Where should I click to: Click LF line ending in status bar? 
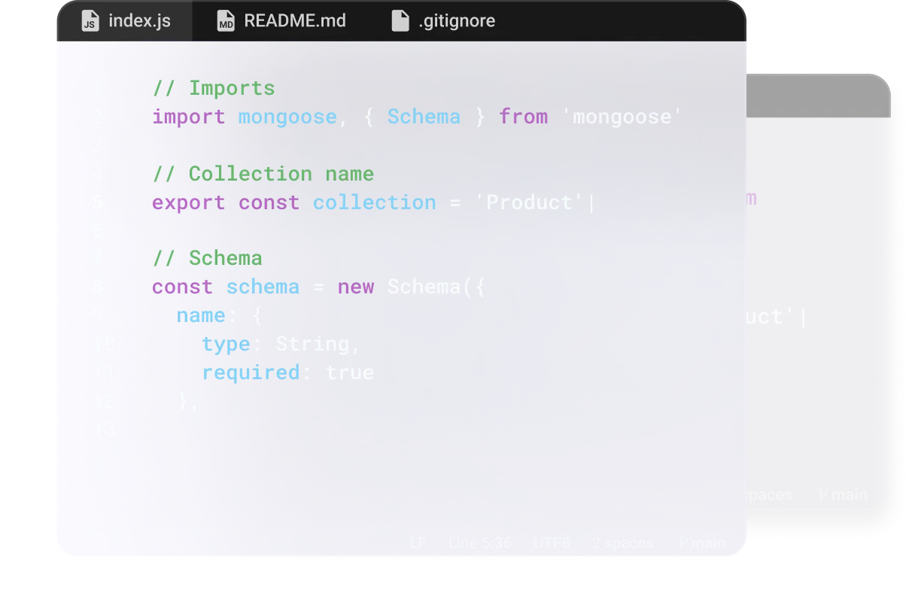(418, 543)
